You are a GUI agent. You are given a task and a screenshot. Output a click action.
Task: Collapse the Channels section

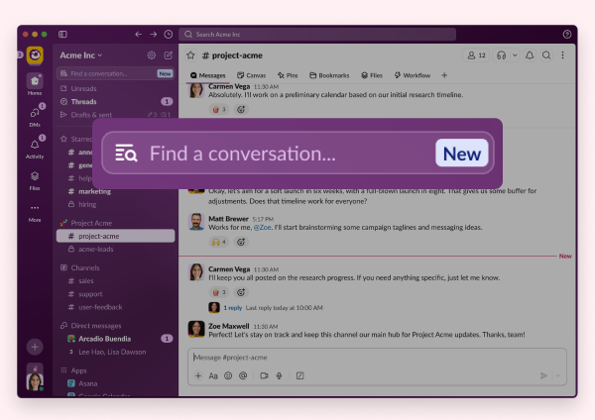(84, 267)
